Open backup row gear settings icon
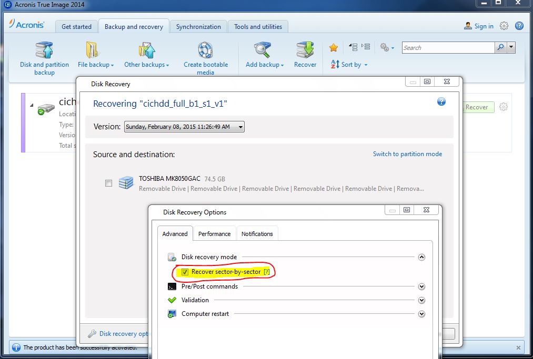Screen dimensions: 533x359 click(x=503, y=107)
